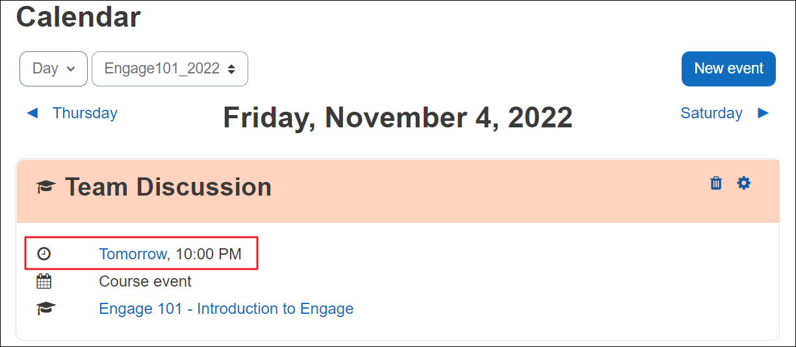Click graduation cap icon beside Engage 101 link

(45, 309)
